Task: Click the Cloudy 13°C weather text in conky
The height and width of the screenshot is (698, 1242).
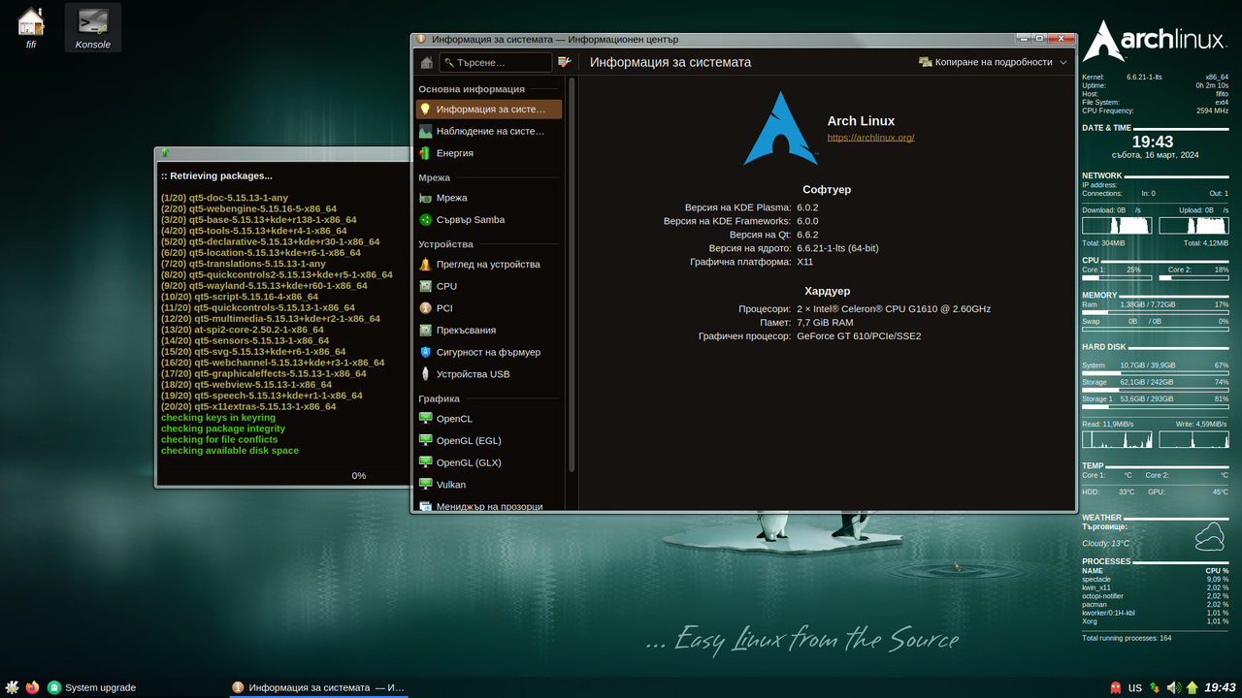Action: click(1105, 544)
